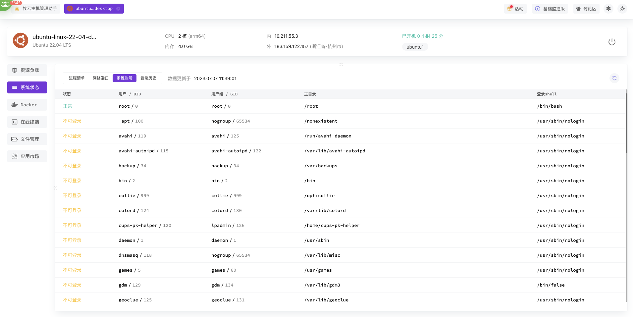Click /bin/bash shell in root row

pyautogui.click(x=550, y=106)
